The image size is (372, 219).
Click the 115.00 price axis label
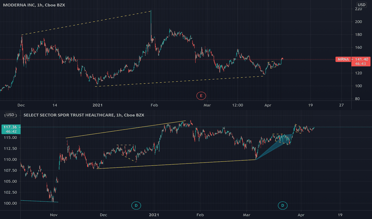pyautogui.click(x=10, y=137)
